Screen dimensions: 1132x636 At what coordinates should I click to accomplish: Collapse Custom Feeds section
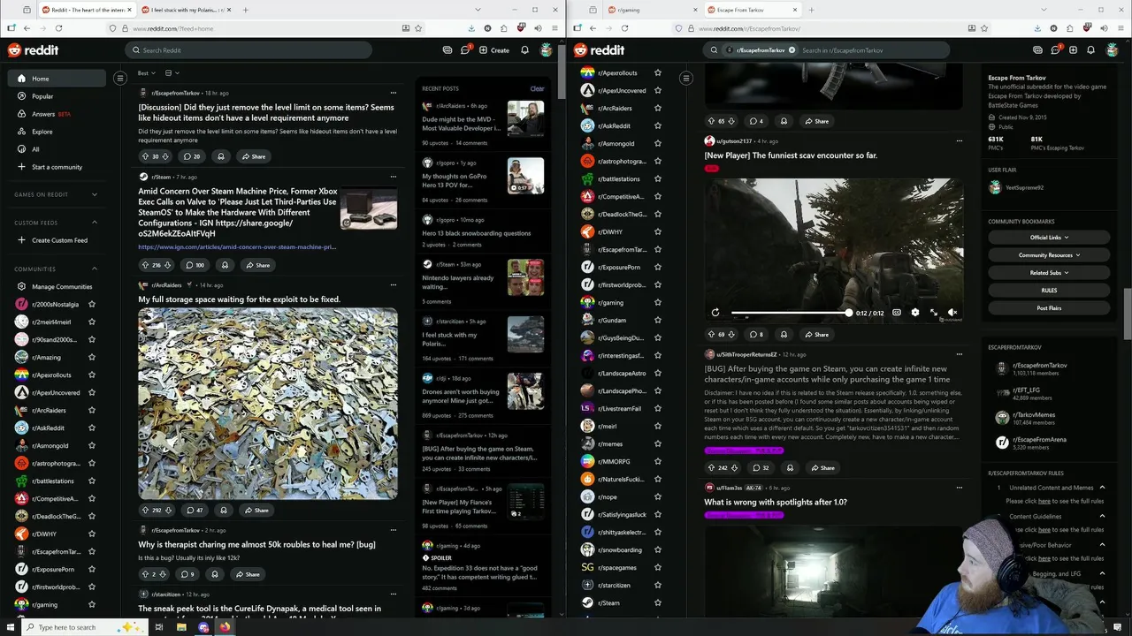pos(96,223)
